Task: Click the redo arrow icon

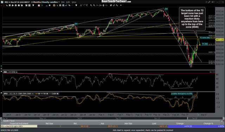Action: pyautogui.click(x=69, y=6)
